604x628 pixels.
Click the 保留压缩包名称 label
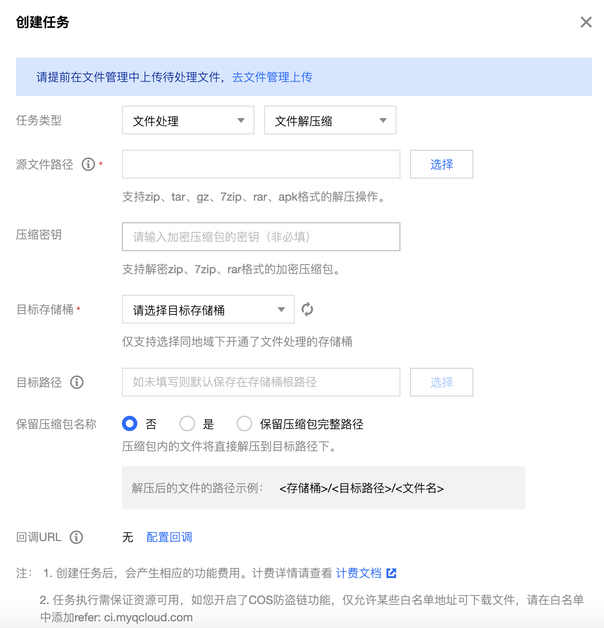click(56, 424)
